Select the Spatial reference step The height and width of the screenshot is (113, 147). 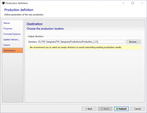pos(12,39)
